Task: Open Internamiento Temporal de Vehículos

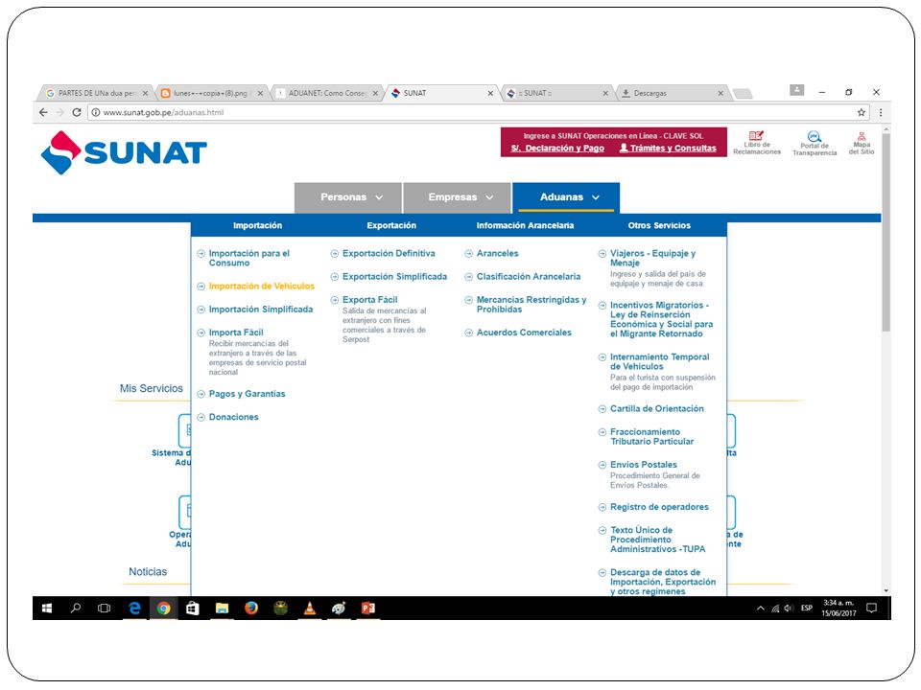Action: point(660,362)
